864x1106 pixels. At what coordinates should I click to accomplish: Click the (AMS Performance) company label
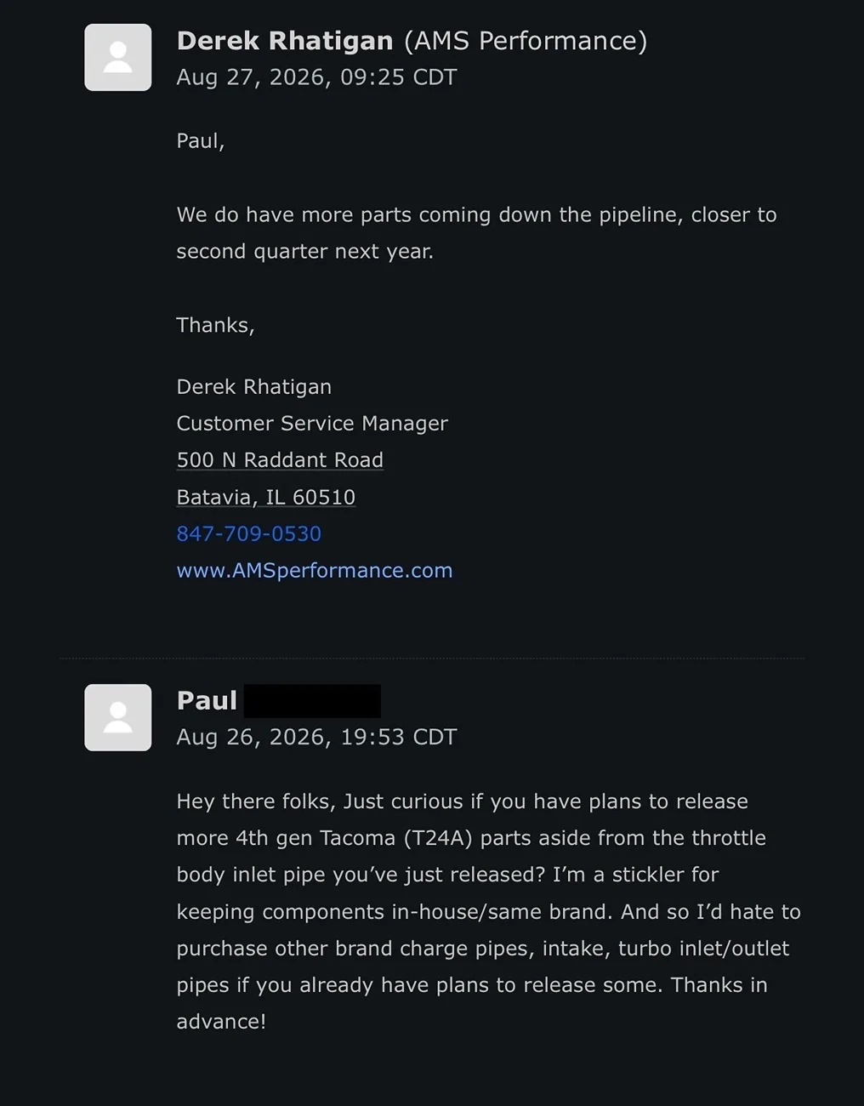(x=526, y=40)
